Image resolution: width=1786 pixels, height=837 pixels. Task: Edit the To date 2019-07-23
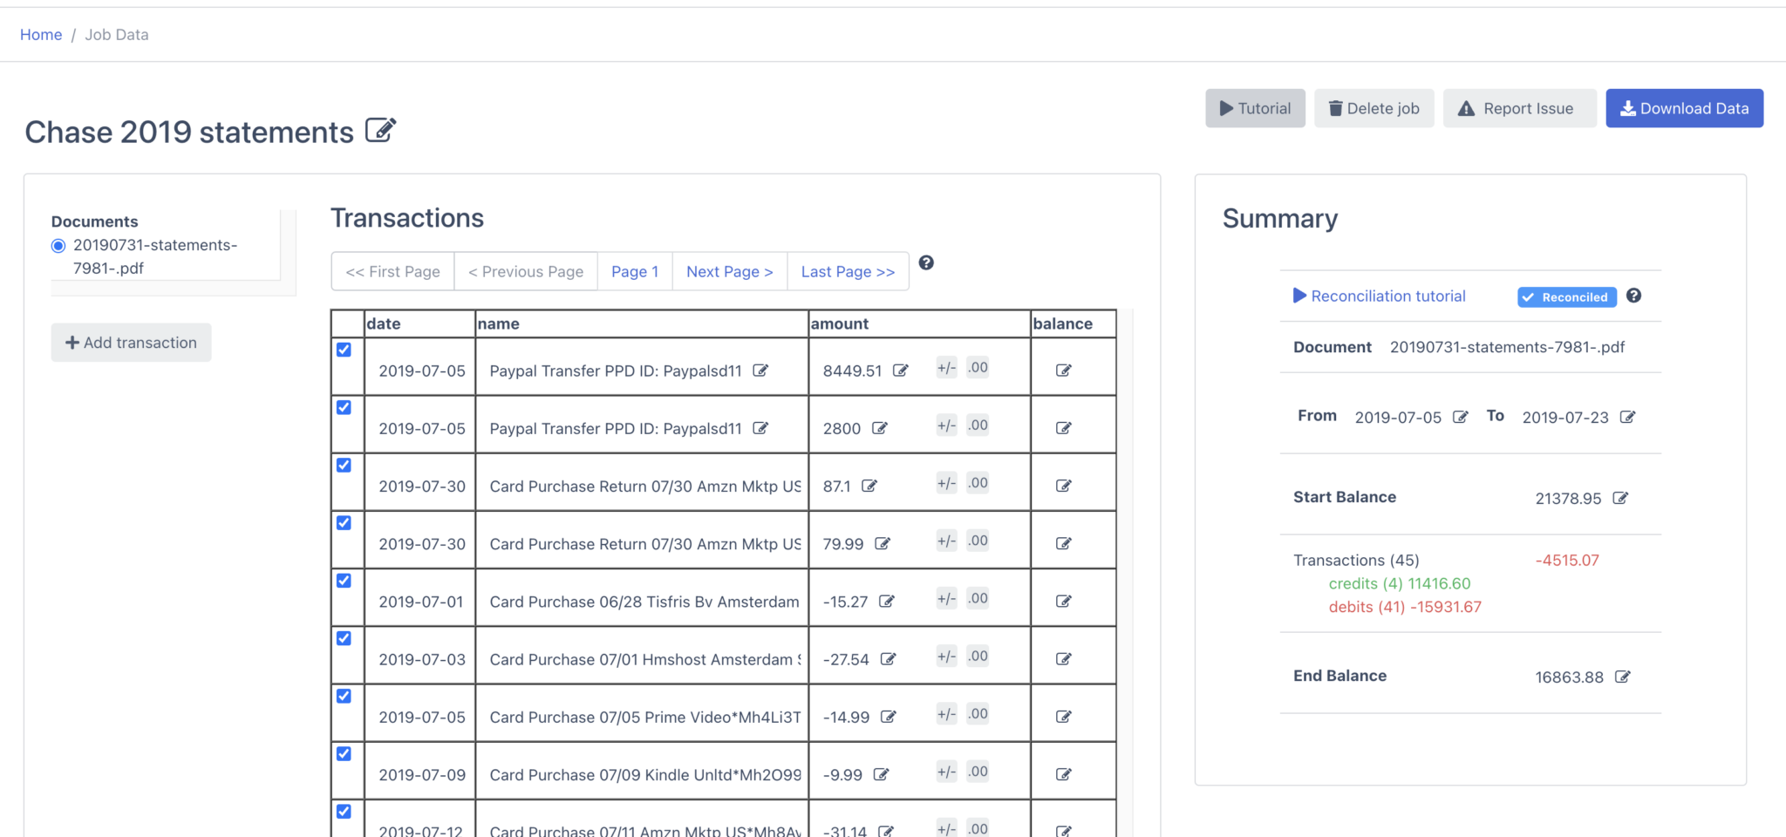tap(1629, 417)
